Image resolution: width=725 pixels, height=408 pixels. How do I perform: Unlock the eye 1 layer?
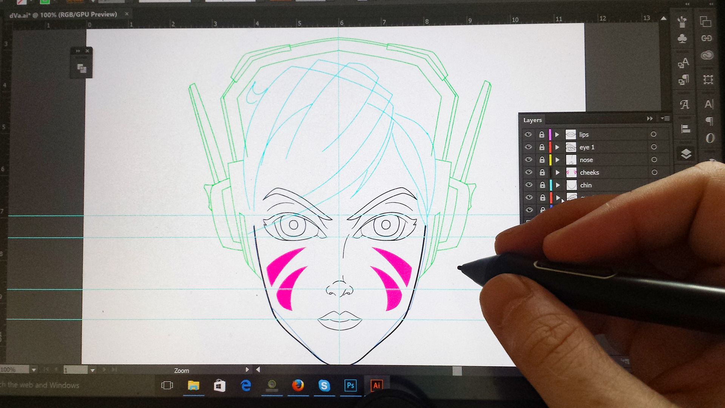point(542,147)
